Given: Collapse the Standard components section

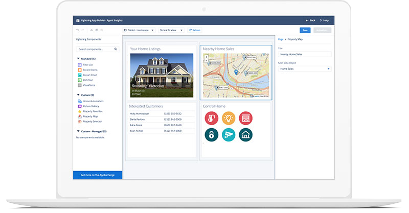Looking at the screenshot, I should (78, 59).
